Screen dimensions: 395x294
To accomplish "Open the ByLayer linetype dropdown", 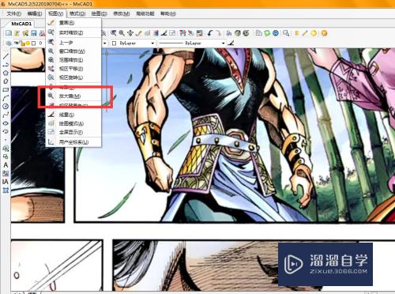I will tap(192, 43).
